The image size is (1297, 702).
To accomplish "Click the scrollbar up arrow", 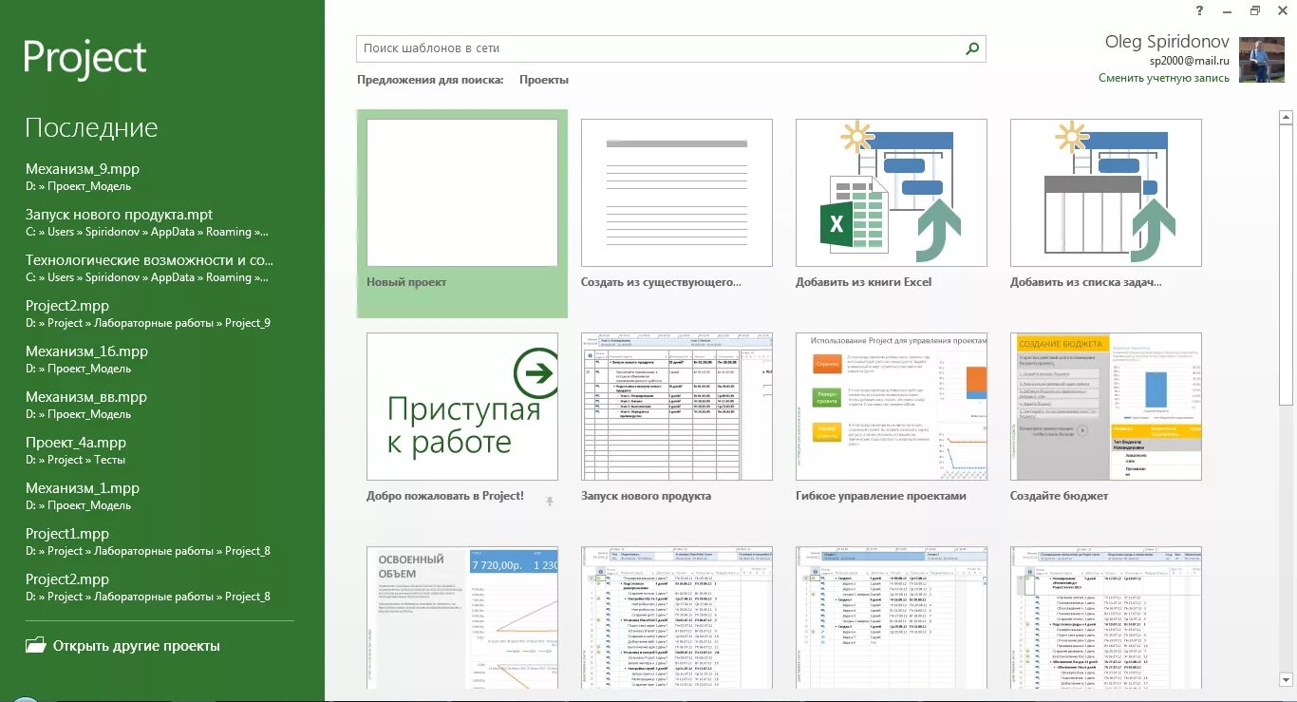I will tap(1287, 117).
